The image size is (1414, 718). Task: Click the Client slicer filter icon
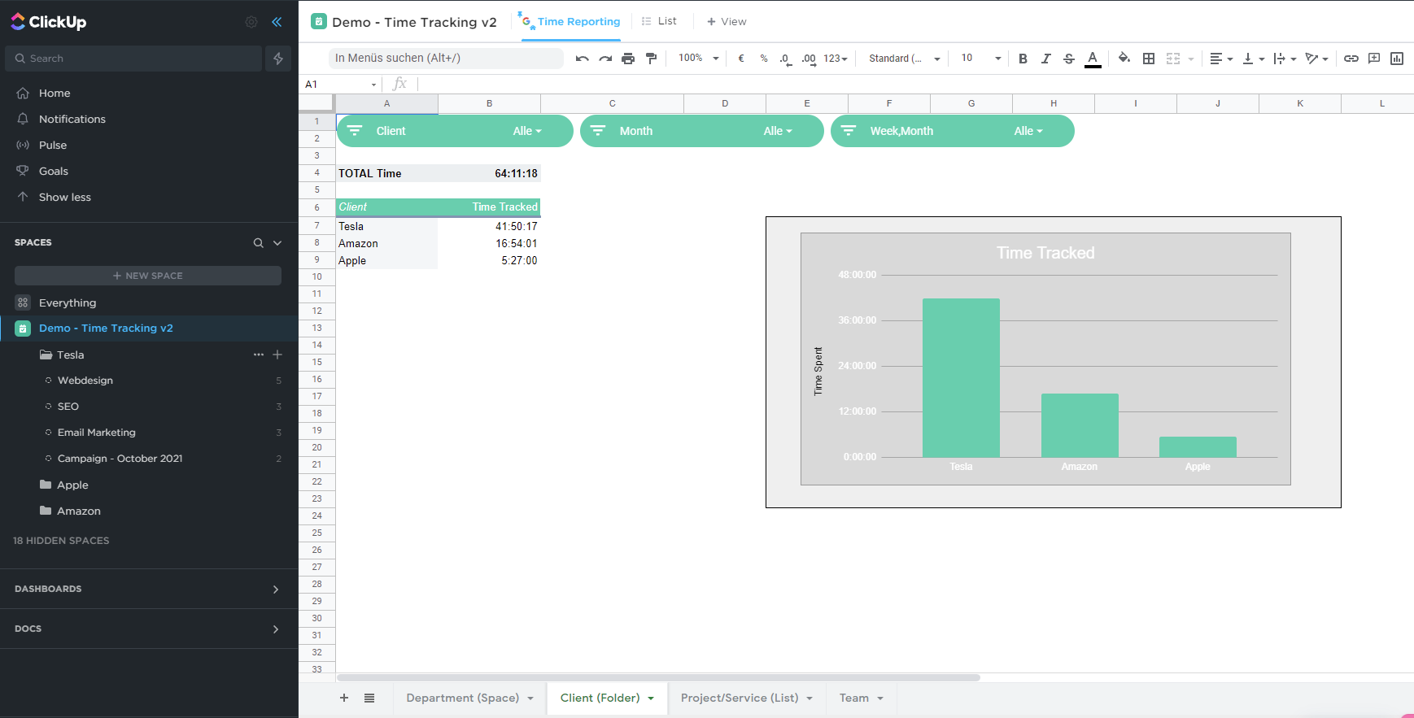click(355, 131)
